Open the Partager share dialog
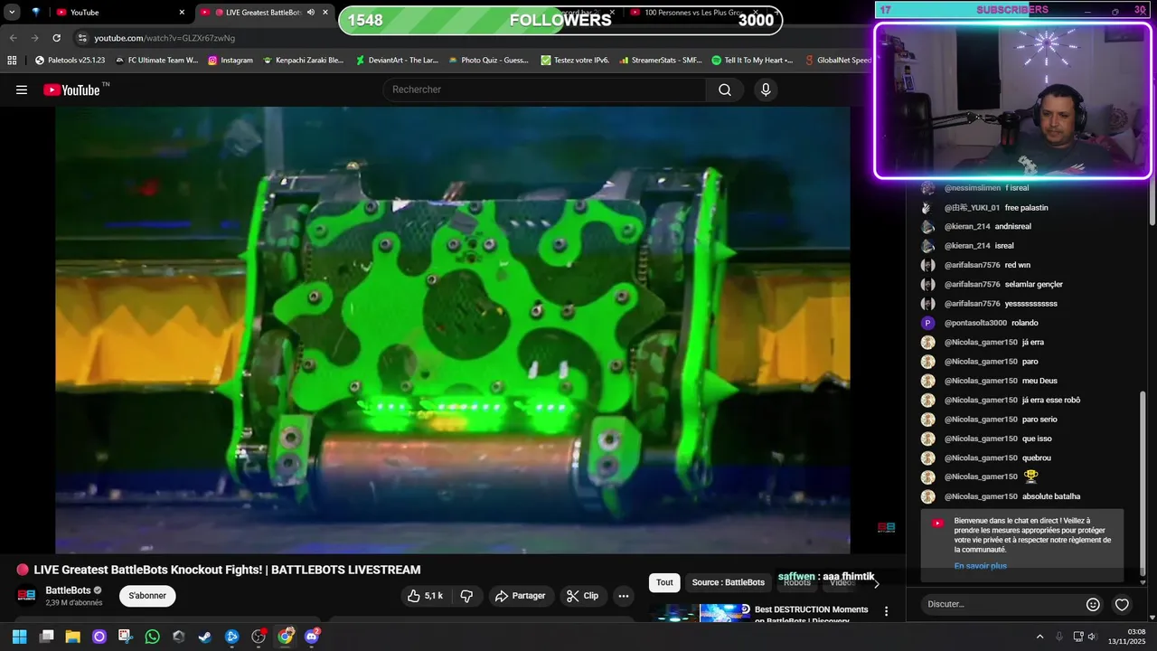The width and height of the screenshot is (1157, 651). [x=520, y=596]
